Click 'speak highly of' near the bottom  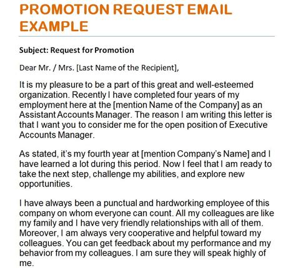pos(237,253)
